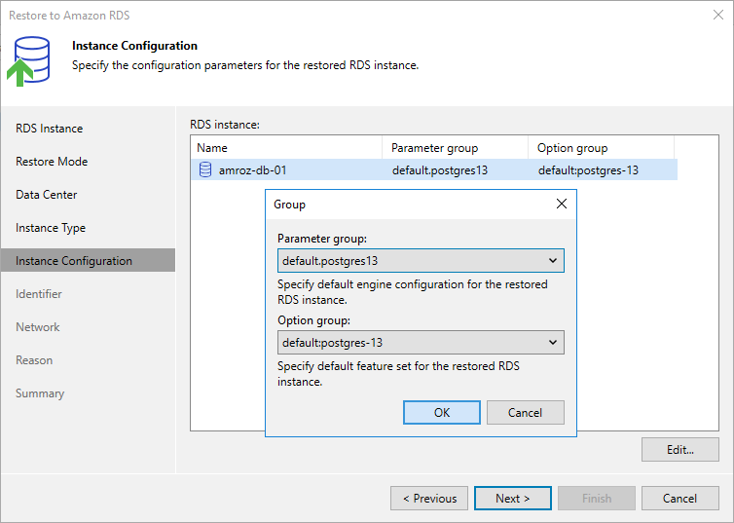Go to the Instance Type step
The height and width of the screenshot is (523, 734).
(x=51, y=228)
